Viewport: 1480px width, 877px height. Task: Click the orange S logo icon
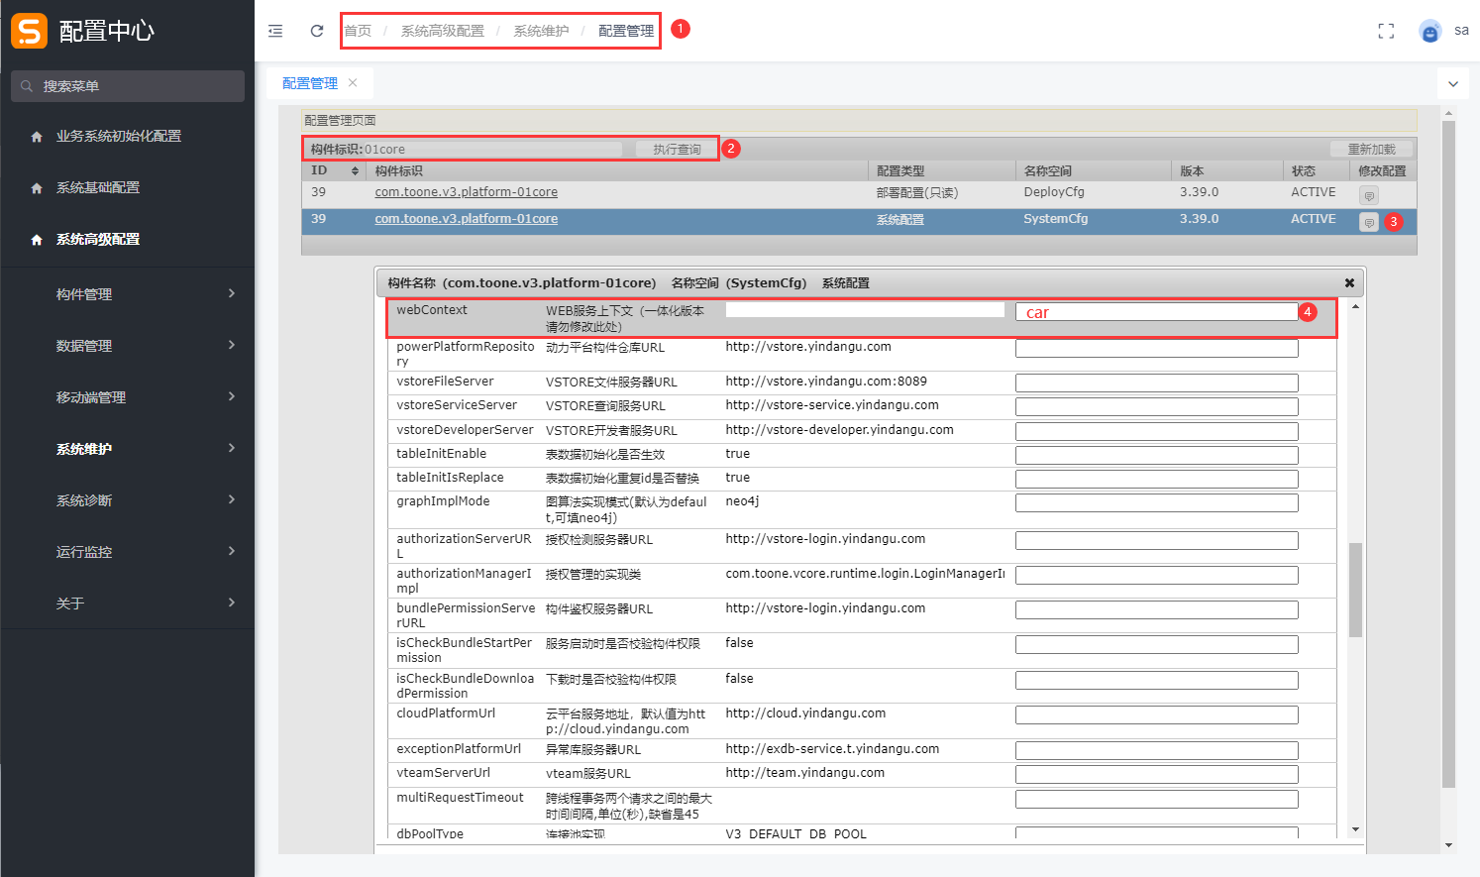coord(29,31)
